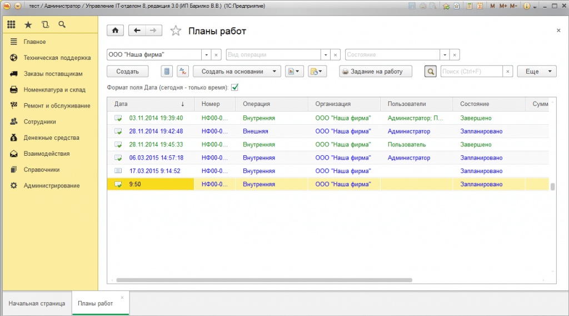The width and height of the screenshot is (569, 316).
Task: Click the Задание на работу print button
Action: point(376,72)
